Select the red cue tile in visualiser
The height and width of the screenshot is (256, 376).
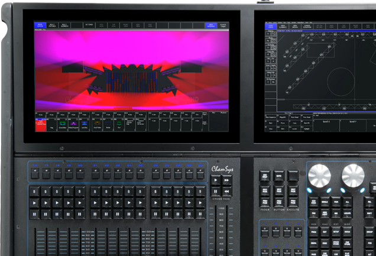pyautogui.click(x=41, y=124)
